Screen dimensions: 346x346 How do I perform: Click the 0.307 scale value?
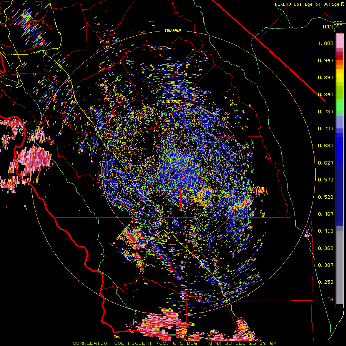(326, 265)
